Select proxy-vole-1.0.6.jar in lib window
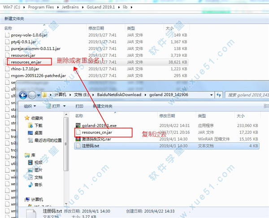Viewport: 269px width, 218px height. pyautogui.click(x=29, y=35)
